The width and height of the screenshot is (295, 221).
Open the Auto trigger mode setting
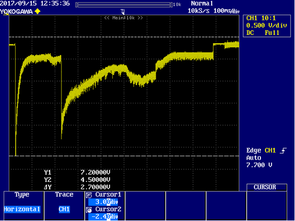[x=253, y=158]
